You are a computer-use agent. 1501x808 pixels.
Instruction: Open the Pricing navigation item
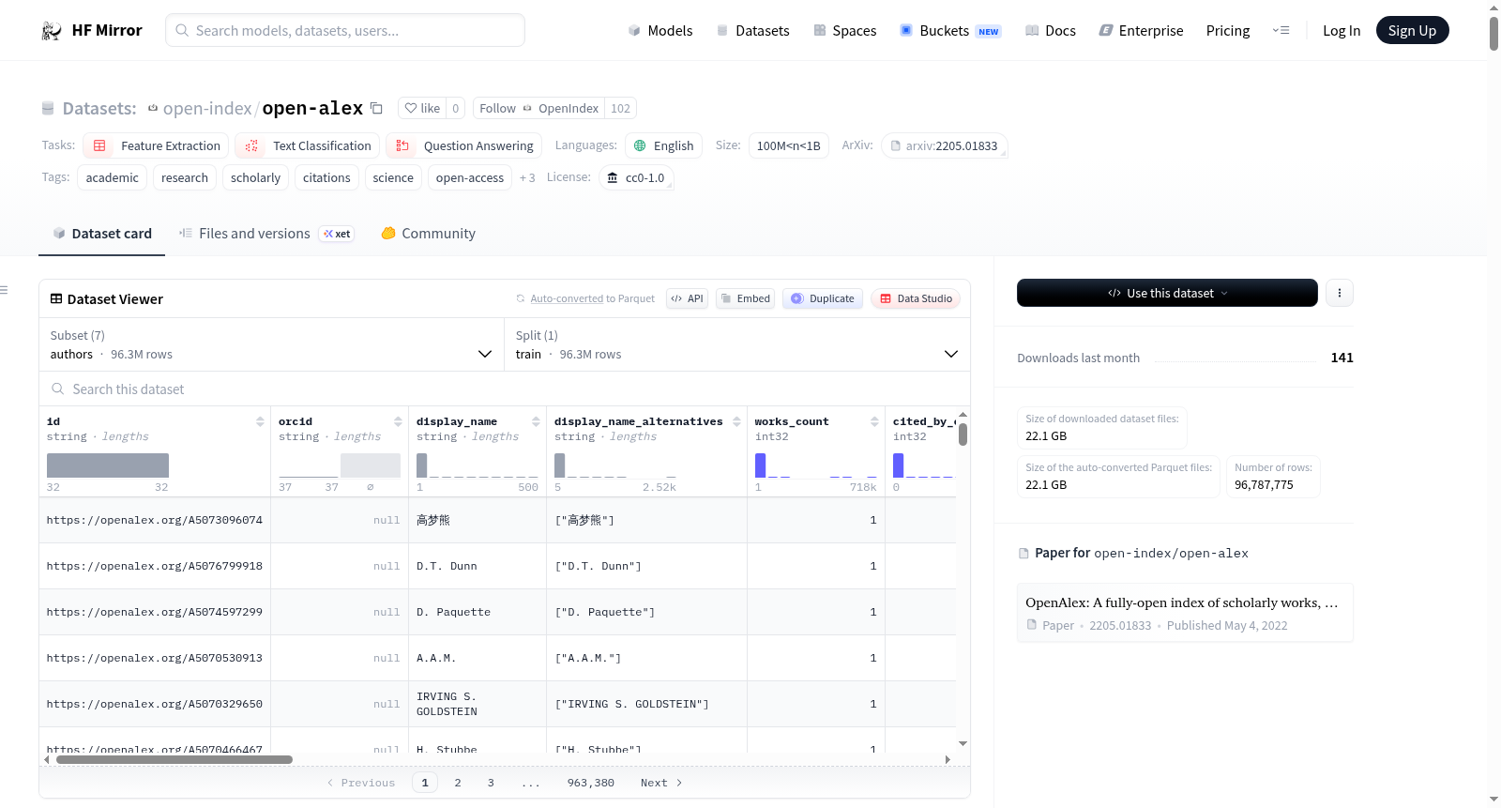pyautogui.click(x=1228, y=31)
